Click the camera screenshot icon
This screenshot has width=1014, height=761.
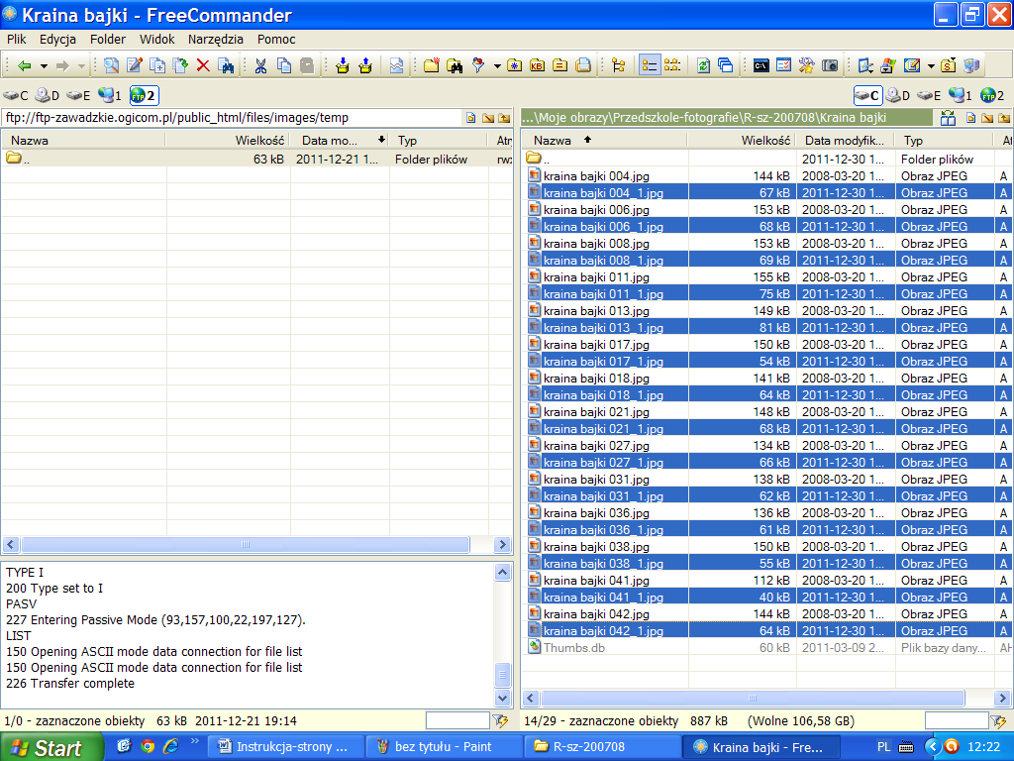pos(830,65)
